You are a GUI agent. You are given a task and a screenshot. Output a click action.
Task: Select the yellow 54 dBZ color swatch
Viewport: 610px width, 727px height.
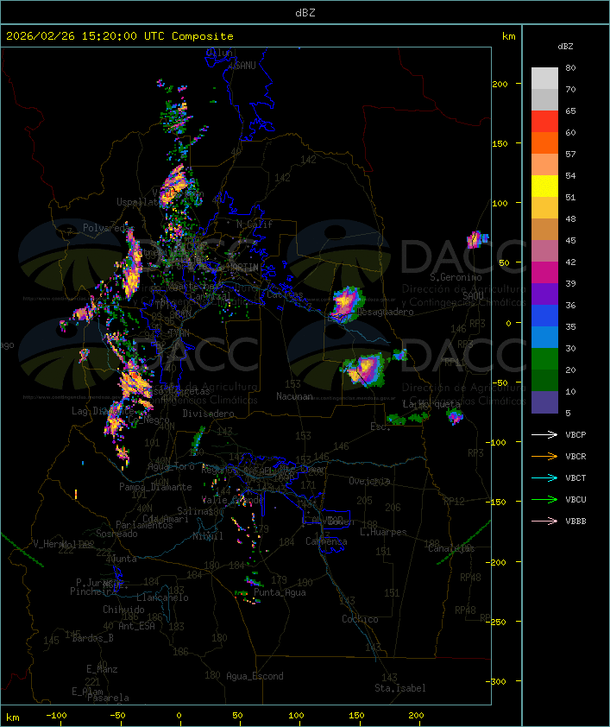(544, 186)
